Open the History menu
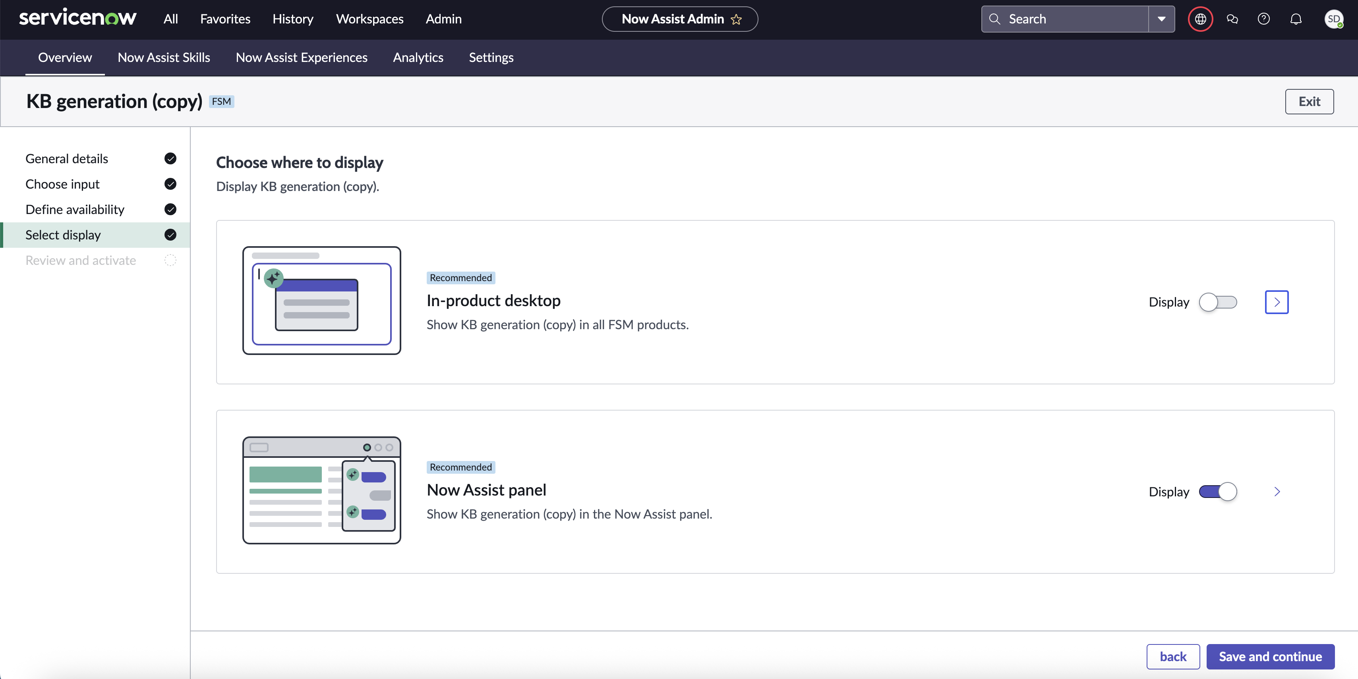The width and height of the screenshot is (1358, 679). click(x=292, y=19)
